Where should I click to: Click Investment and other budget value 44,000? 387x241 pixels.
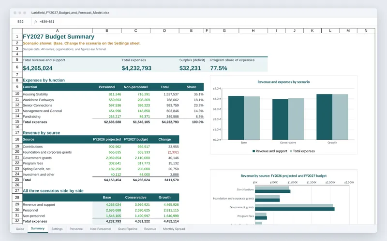click(145, 174)
